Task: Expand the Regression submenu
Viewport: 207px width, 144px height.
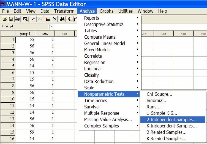Action: (x=109, y=62)
